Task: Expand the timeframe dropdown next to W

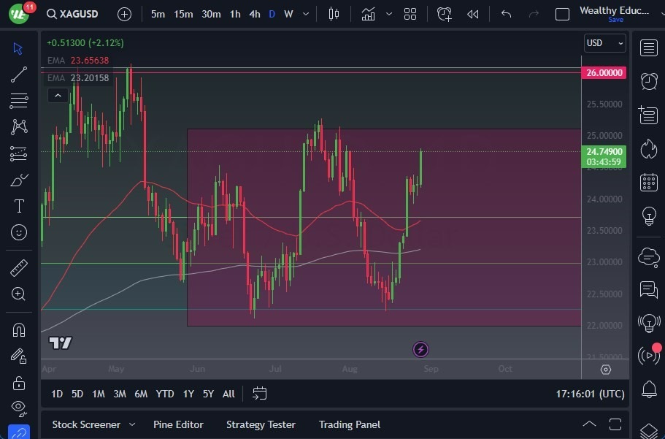Action: pyautogui.click(x=305, y=13)
